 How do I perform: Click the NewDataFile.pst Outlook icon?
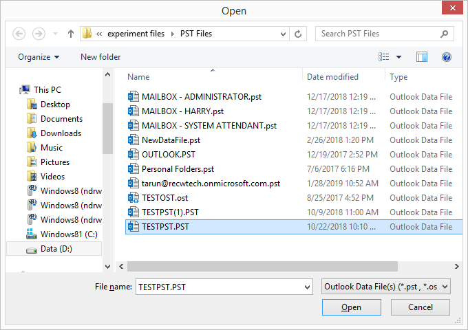[x=133, y=140]
